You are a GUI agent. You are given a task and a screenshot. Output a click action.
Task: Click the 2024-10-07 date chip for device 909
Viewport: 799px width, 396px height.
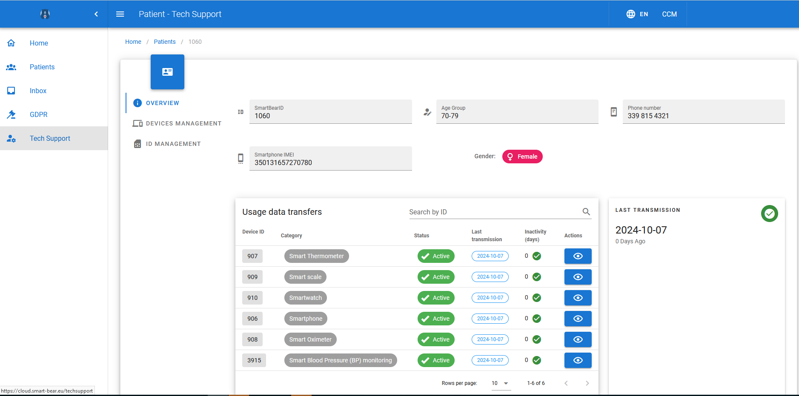pyautogui.click(x=490, y=277)
